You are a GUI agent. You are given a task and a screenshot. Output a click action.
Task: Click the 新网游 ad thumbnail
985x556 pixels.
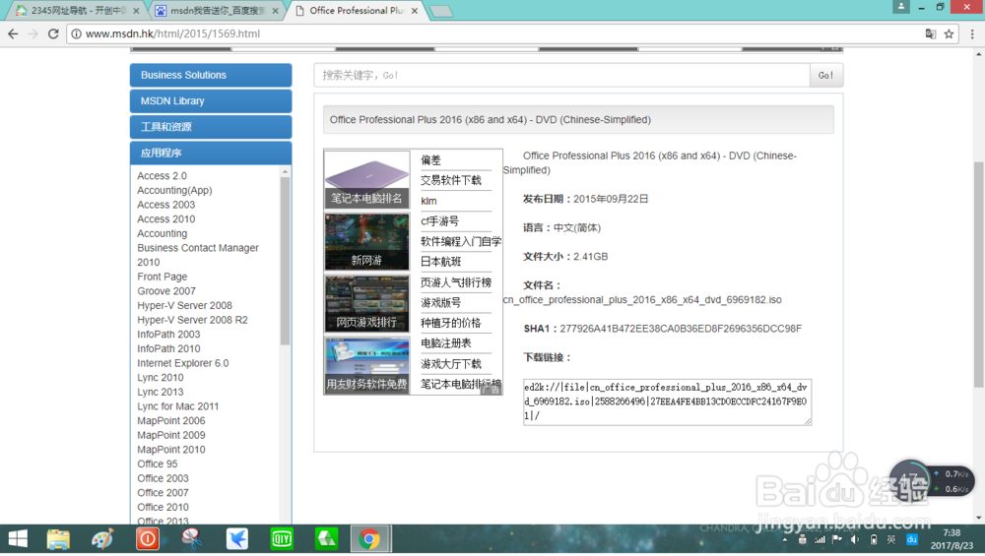tap(366, 242)
